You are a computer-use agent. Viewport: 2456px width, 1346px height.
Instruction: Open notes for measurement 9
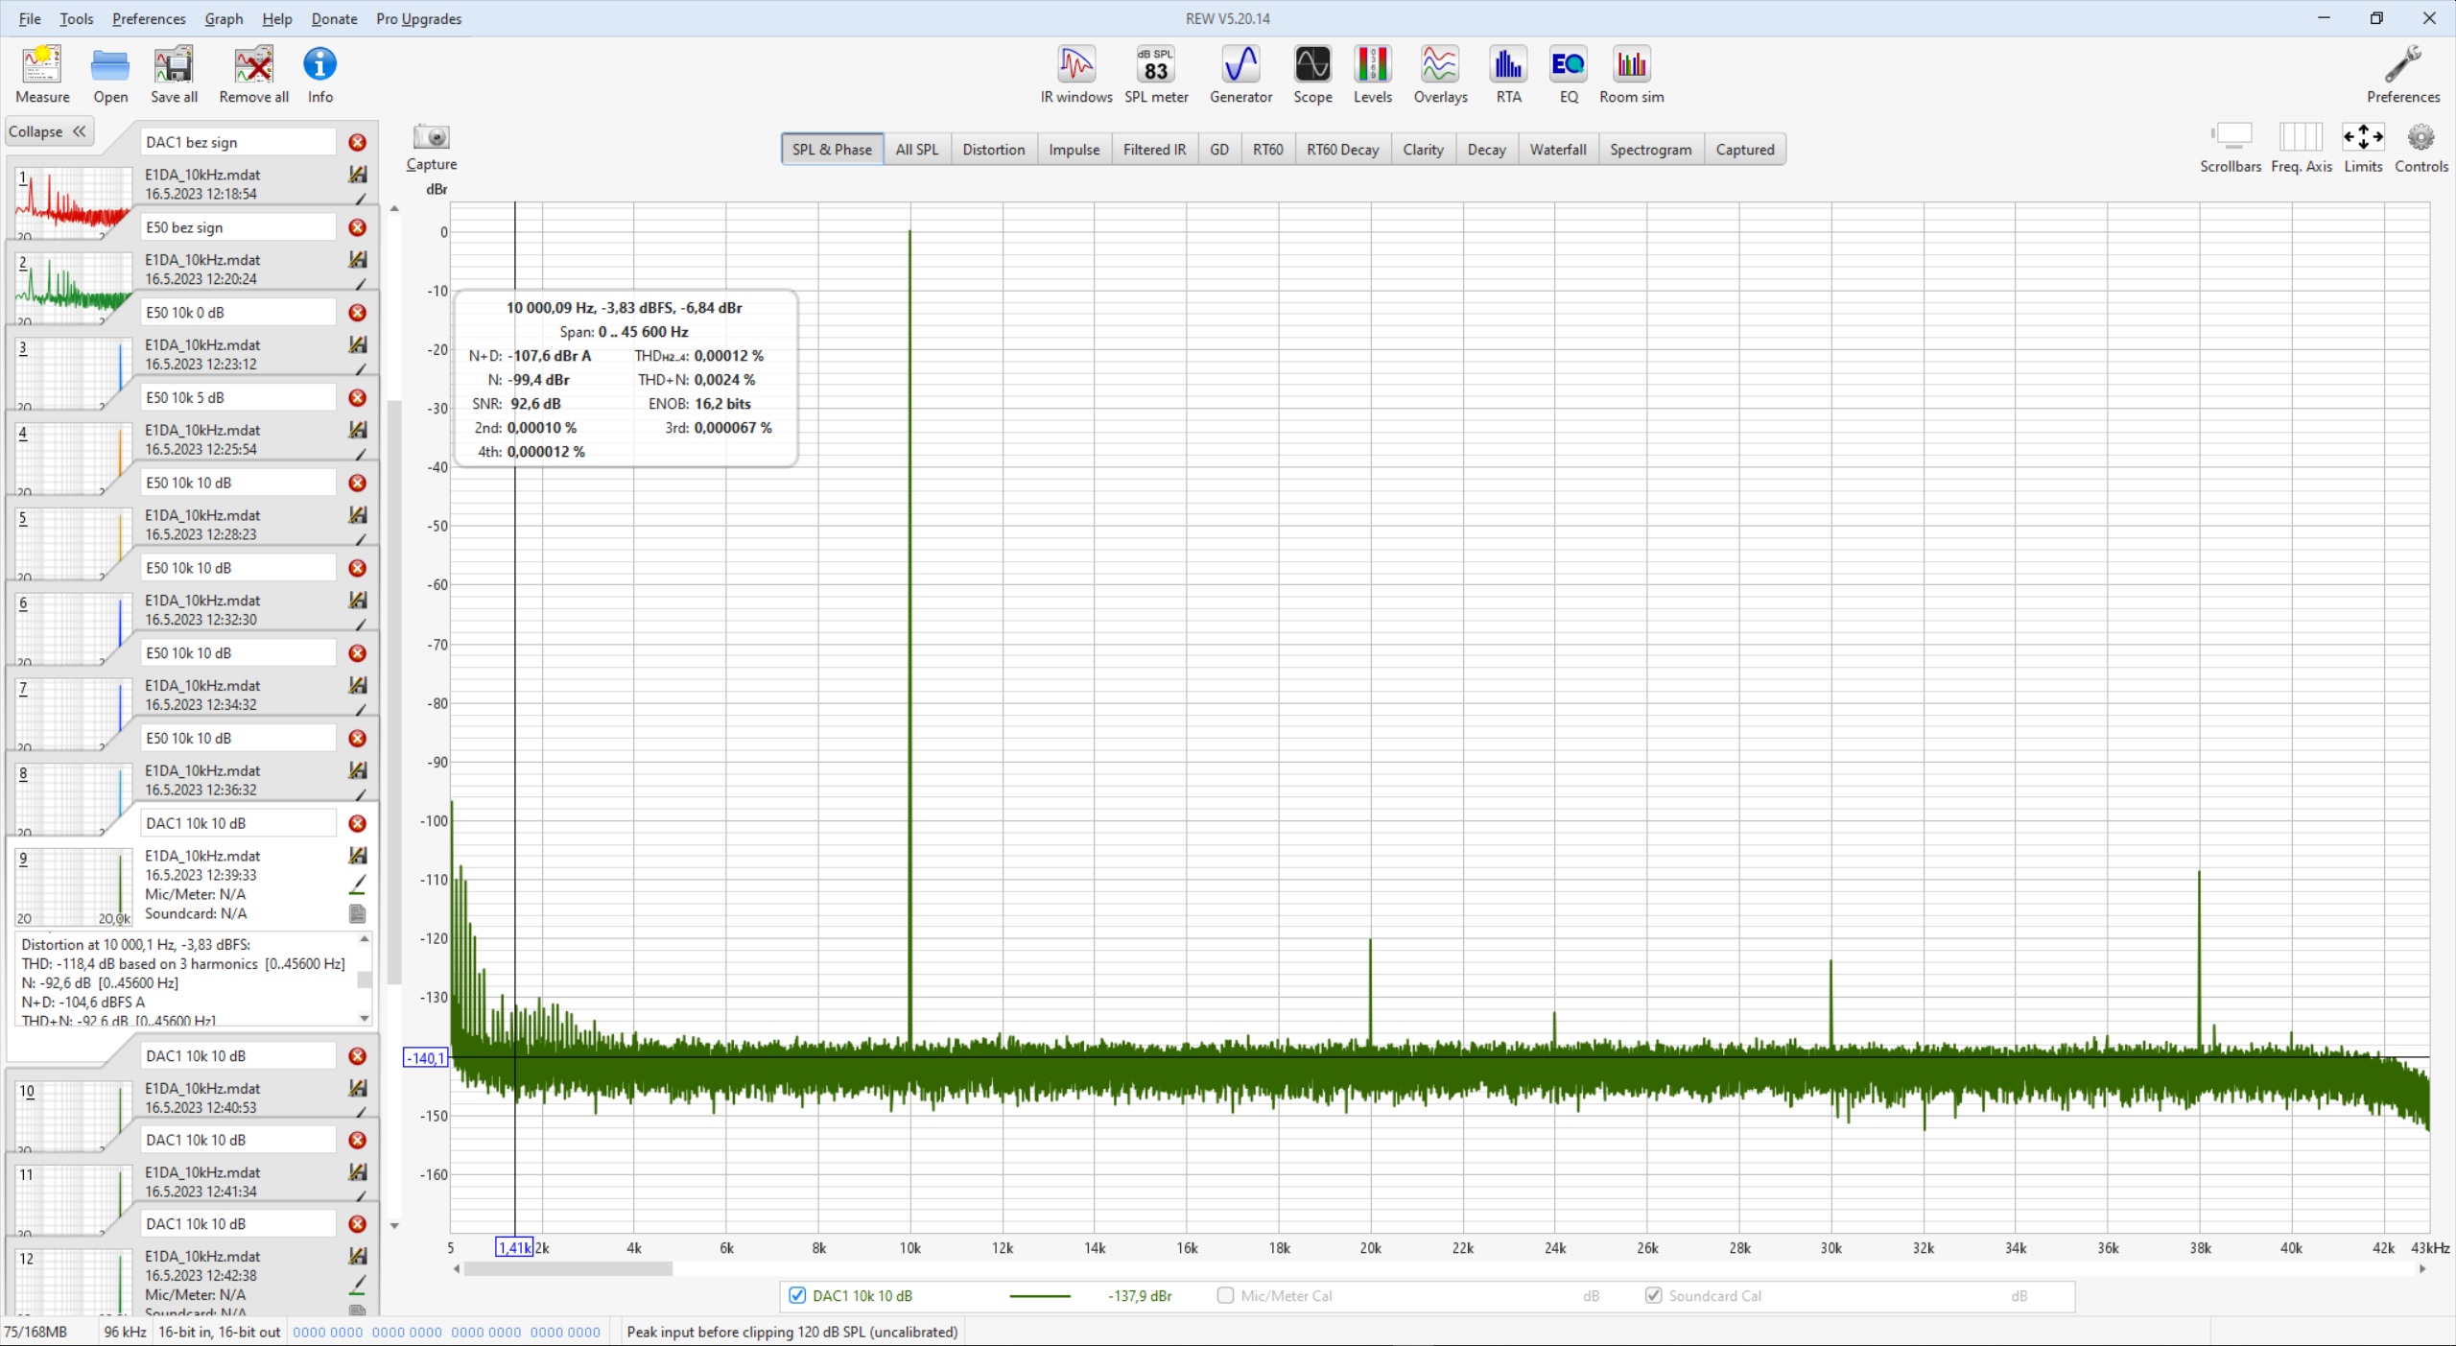point(358,913)
